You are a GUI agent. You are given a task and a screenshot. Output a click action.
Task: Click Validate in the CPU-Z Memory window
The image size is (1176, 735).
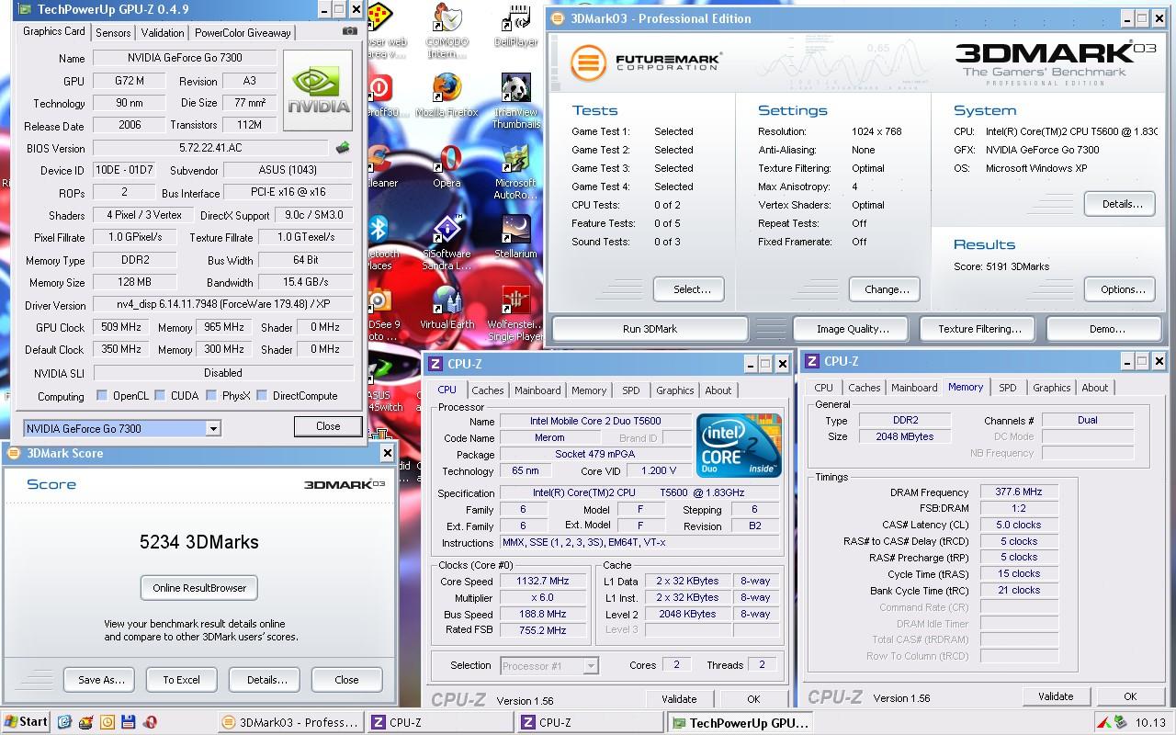[x=1056, y=696]
